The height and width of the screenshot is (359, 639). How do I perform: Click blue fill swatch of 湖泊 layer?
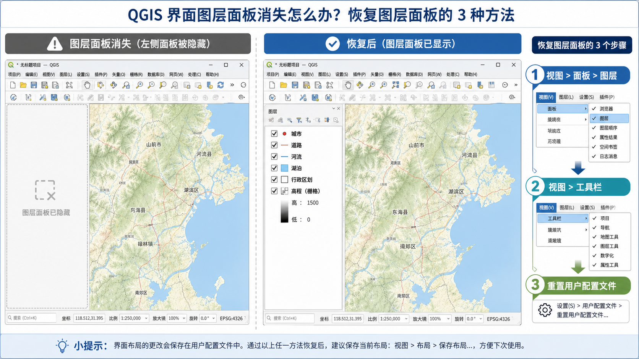[x=284, y=168]
